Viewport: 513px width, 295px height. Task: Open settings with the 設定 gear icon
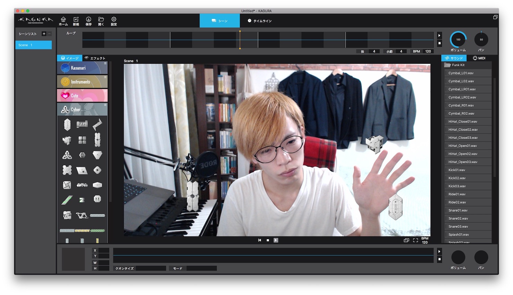click(x=114, y=21)
